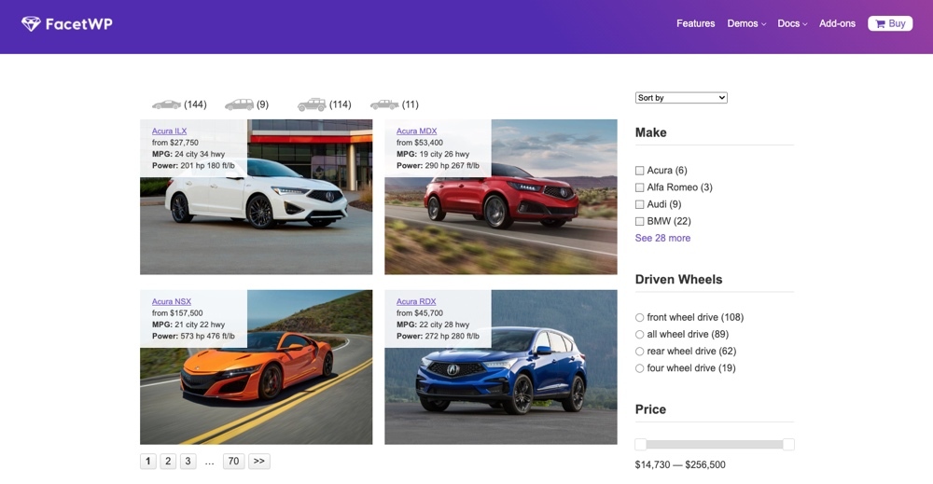Viewport: 933px width, 484px height.
Task: Click the $14,730 — $256,500 price text
Action: coord(680,464)
